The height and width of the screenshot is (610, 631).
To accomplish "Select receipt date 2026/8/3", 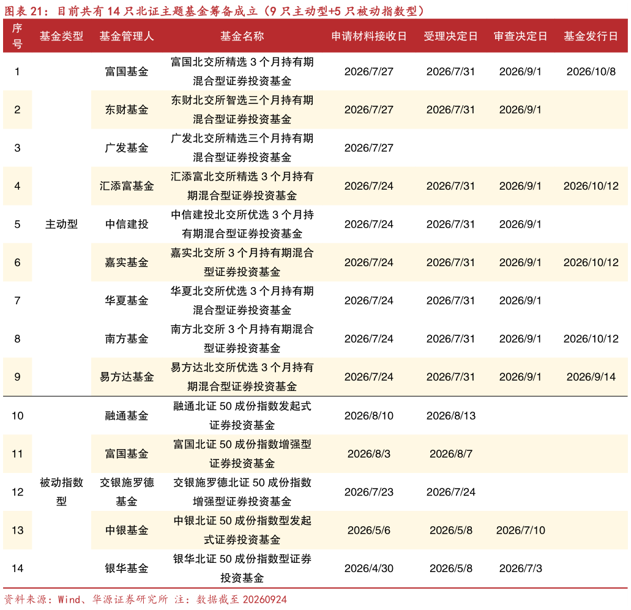I will 368,454.
